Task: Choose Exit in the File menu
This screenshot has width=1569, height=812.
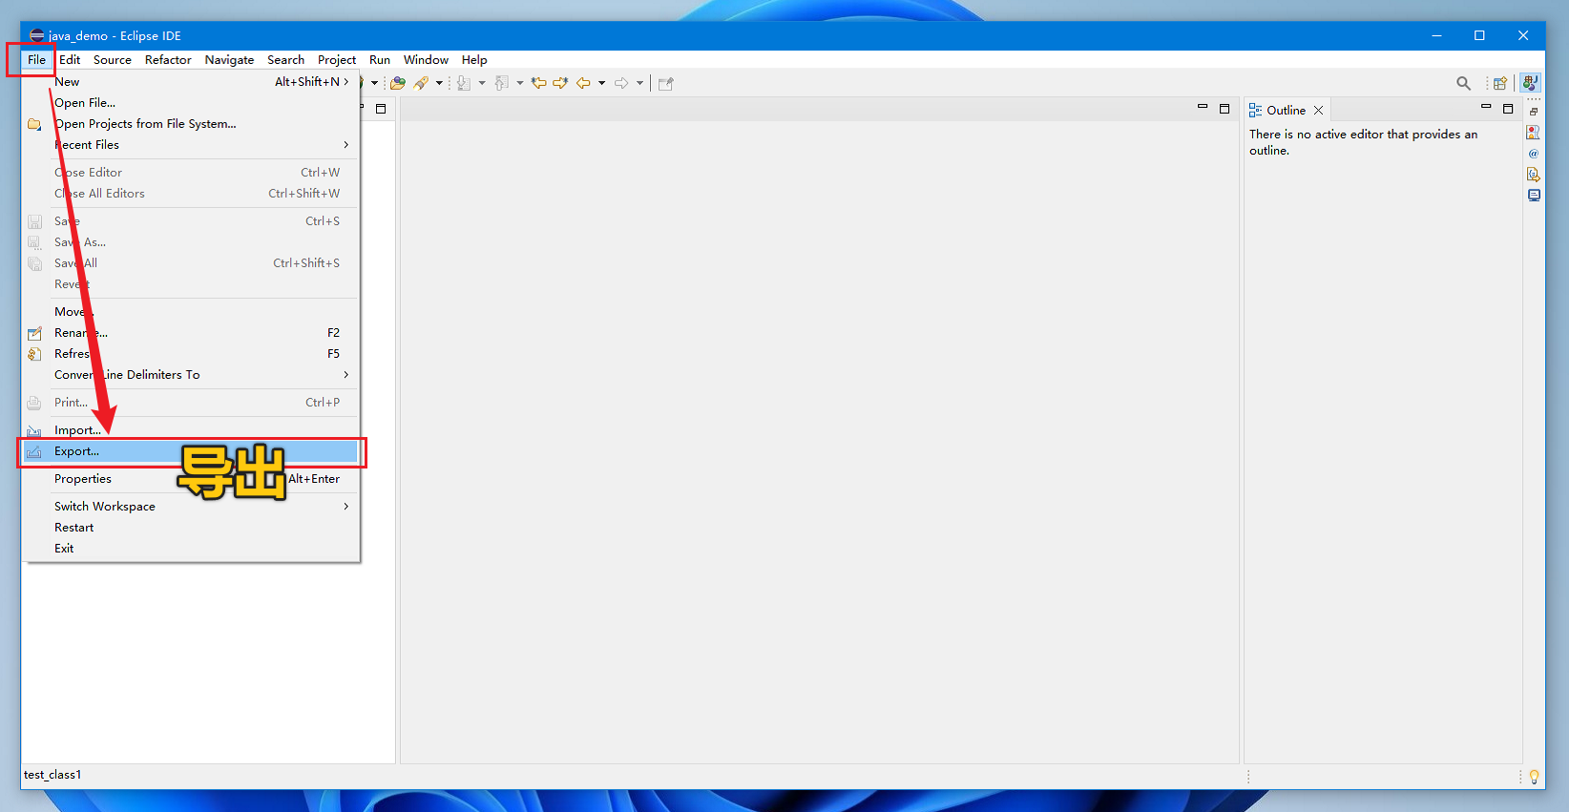Action: (192, 549)
